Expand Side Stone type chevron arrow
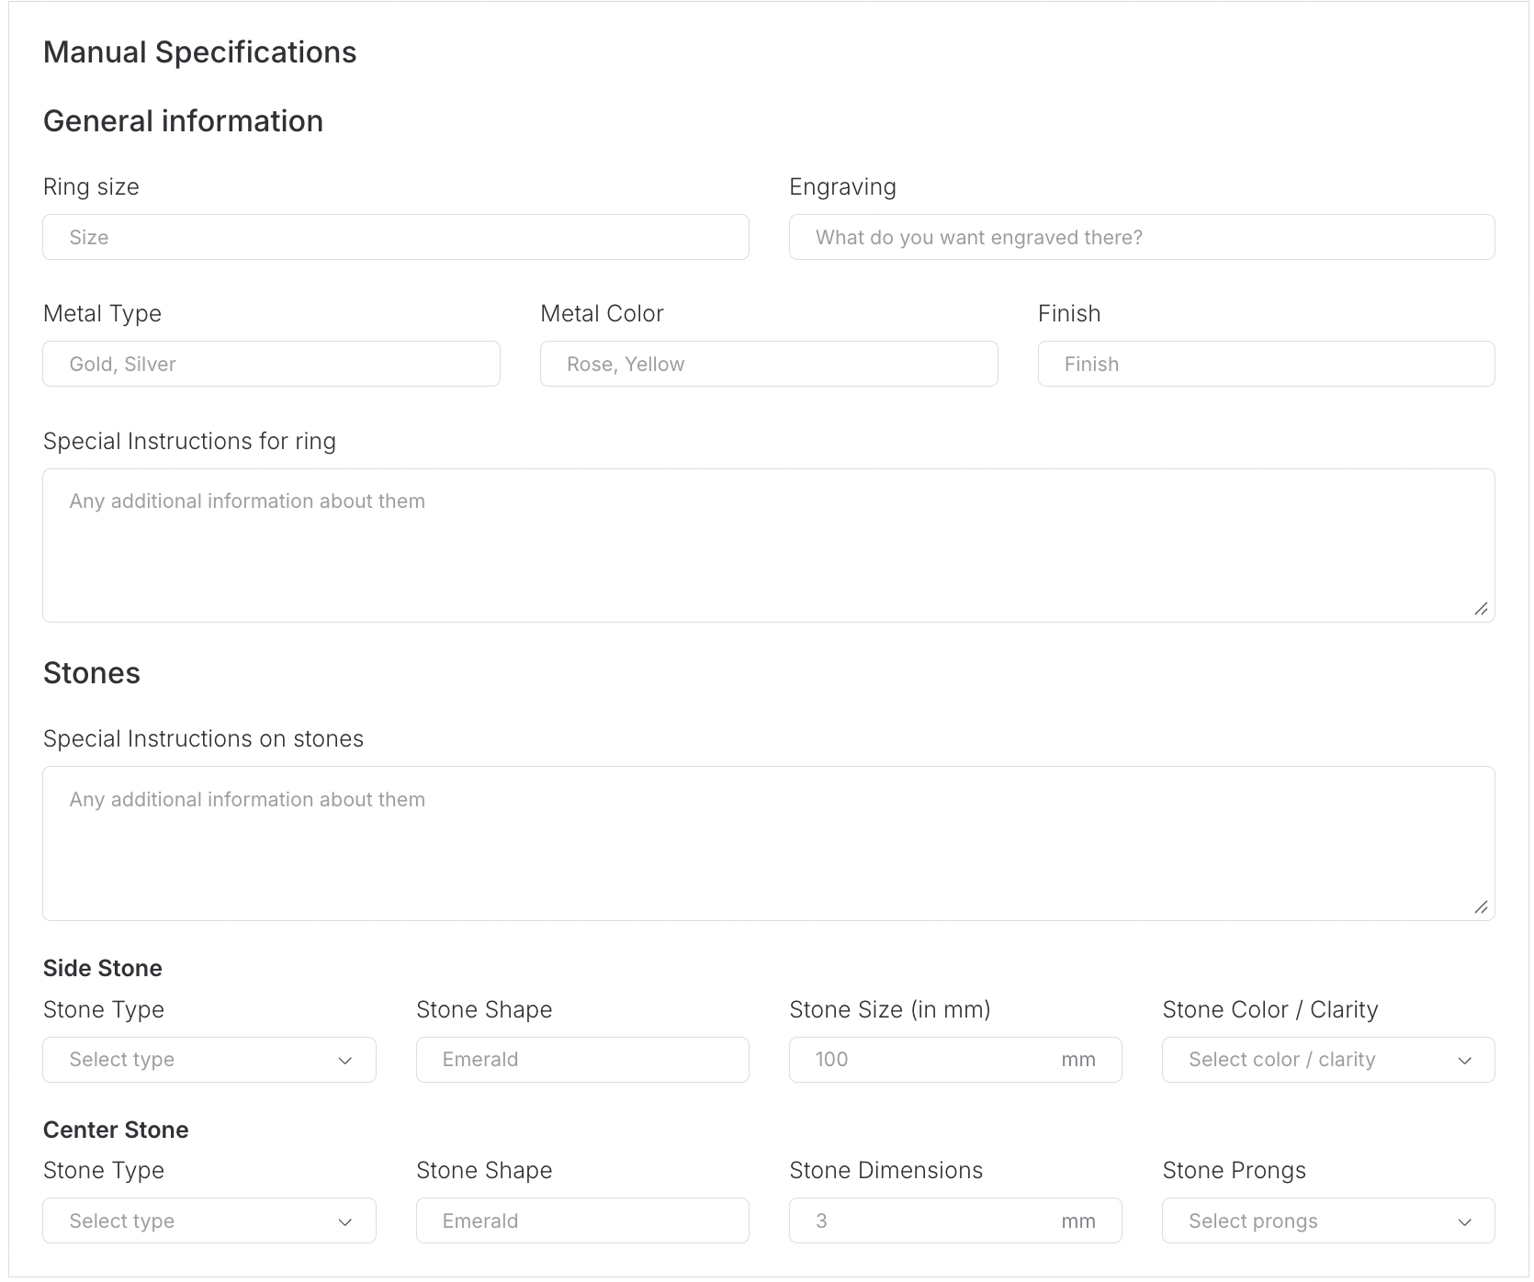The image size is (1534, 1282). tap(345, 1061)
